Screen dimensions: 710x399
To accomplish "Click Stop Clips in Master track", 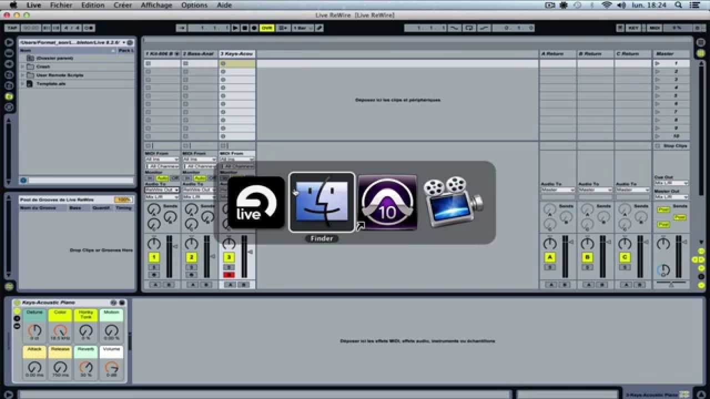I will click(671, 146).
